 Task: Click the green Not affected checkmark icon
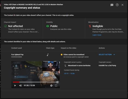click(x=5, y=26)
